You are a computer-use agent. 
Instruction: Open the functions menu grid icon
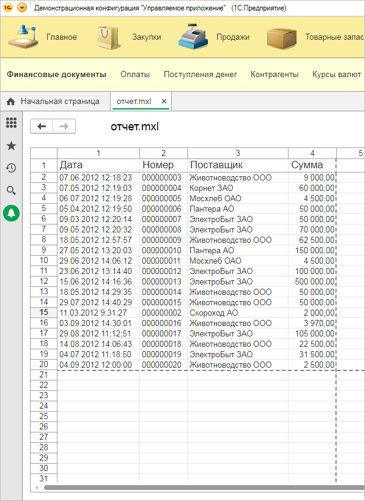click(x=11, y=122)
